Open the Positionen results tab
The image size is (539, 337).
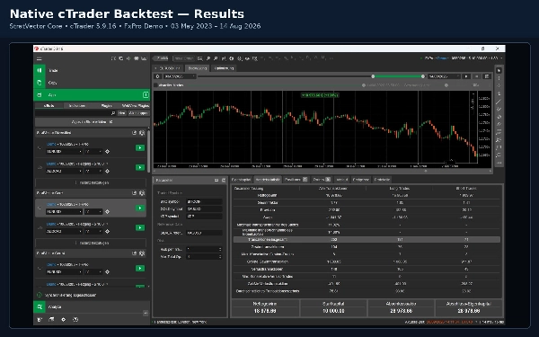pos(296,180)
